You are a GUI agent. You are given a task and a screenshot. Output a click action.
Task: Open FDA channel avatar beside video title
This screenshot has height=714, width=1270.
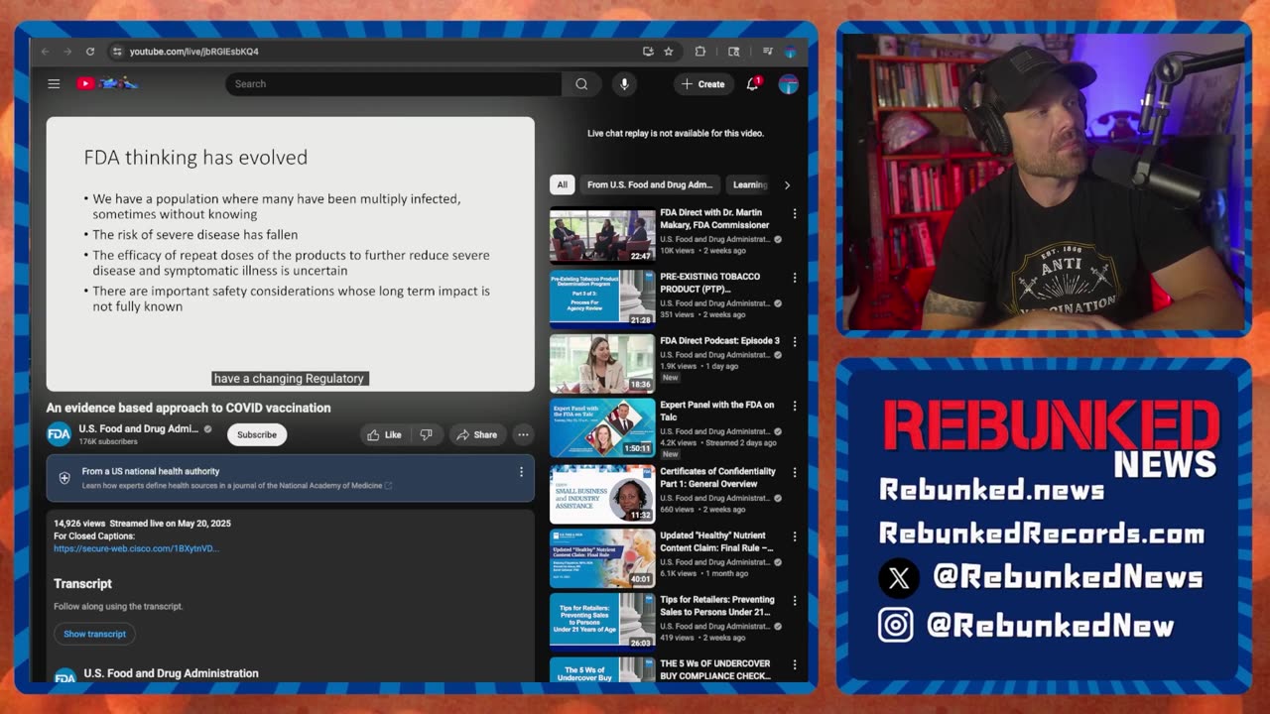60,434
